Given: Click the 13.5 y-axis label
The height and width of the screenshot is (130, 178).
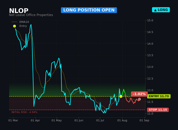Looking at the screenshot, I should 150,55.
